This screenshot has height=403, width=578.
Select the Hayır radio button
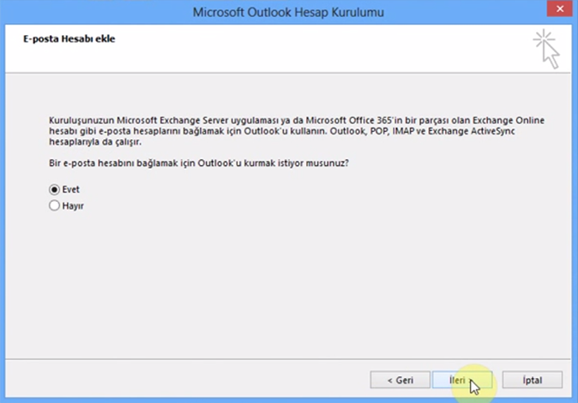(x=54, y=205)
